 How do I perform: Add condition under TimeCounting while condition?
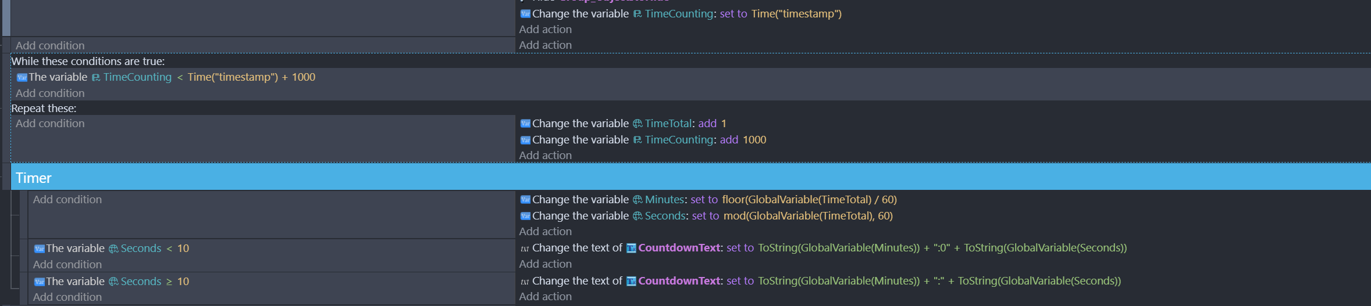pyautogui.click(x=50, y=93)
